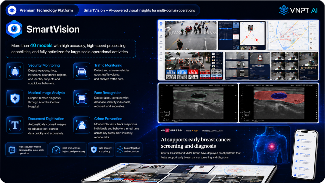This screenshot has height=183, width=325.
Task: Click the VnExpress logo in news card
Action: click(171, 130)
